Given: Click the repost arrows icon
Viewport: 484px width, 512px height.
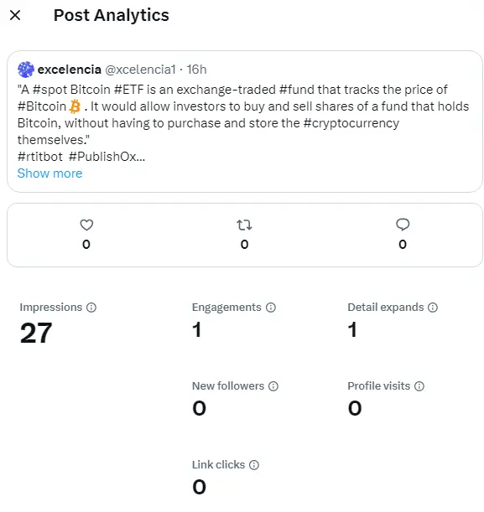Looking at the screenshot, I should [244, 225].
